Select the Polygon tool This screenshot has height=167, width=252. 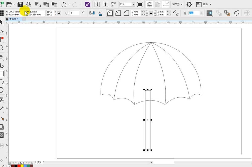click(x=2, y=90)
